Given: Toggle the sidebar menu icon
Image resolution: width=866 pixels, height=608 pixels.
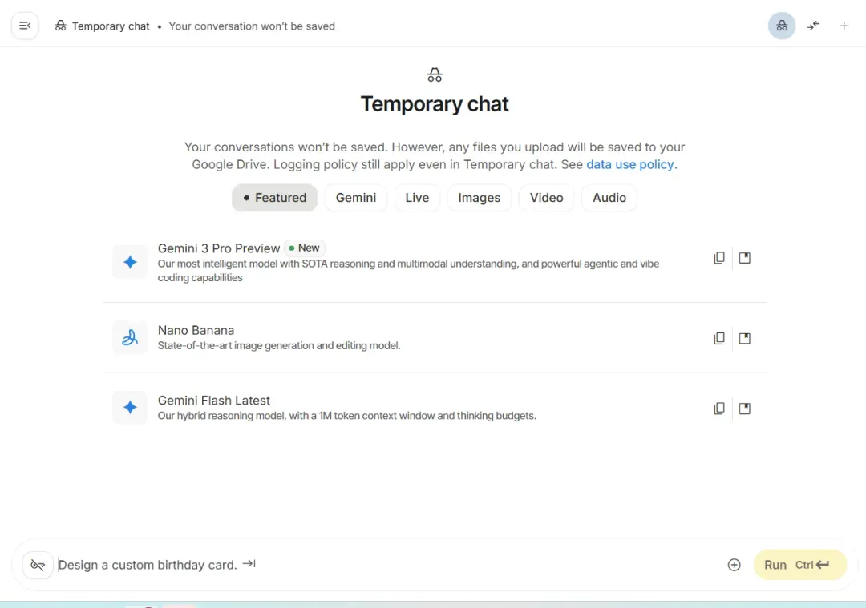Looking at the screenshot, I should (25, 26).
